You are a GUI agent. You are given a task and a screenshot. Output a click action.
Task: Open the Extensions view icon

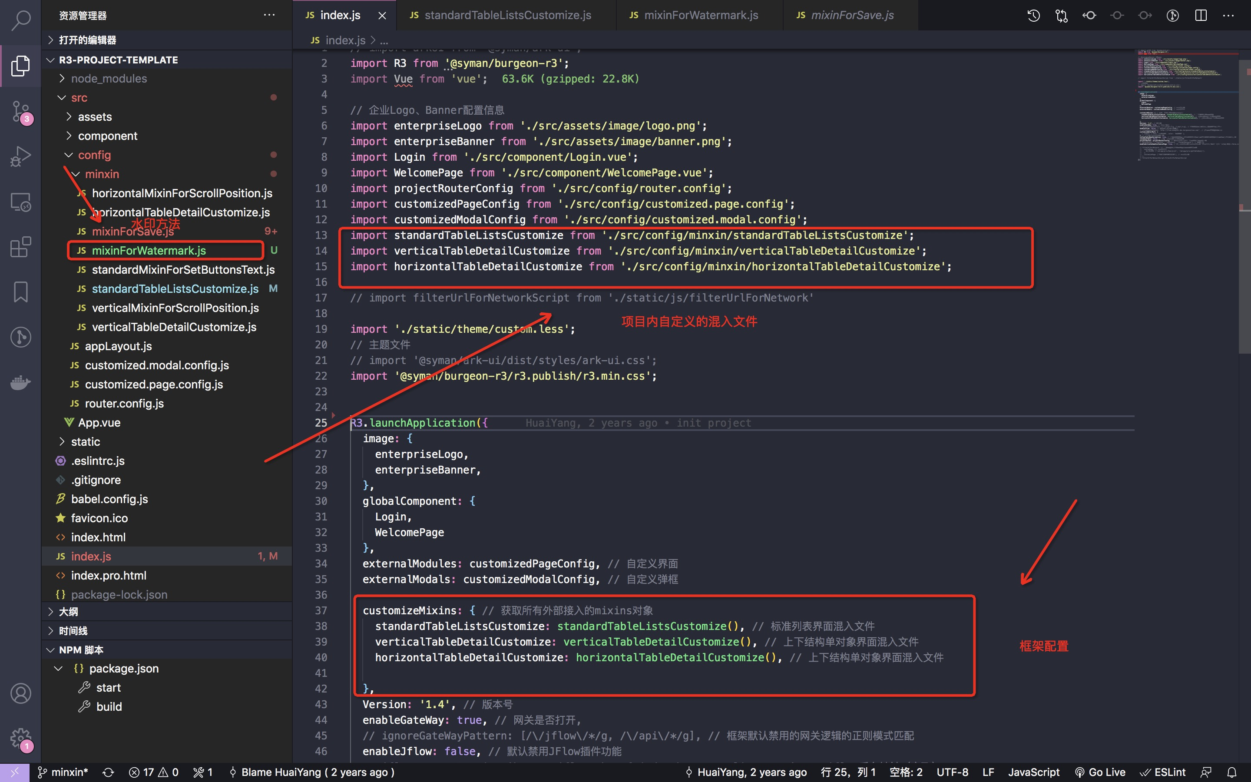pos(21,247)
